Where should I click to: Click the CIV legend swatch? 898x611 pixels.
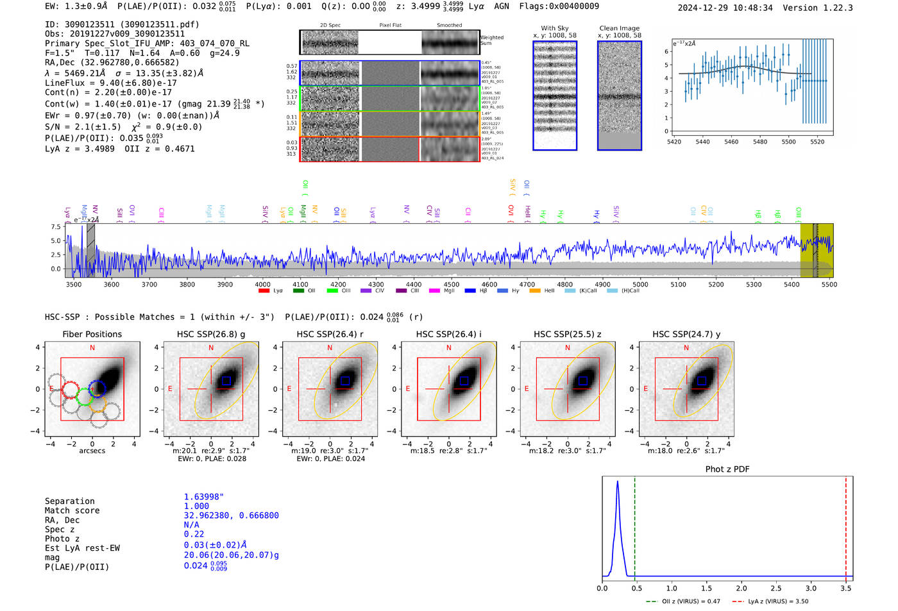click(366, 291)
